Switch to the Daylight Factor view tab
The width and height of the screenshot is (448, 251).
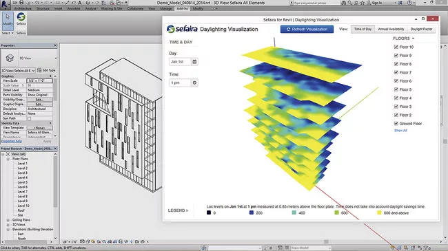(x=421, y=29)
